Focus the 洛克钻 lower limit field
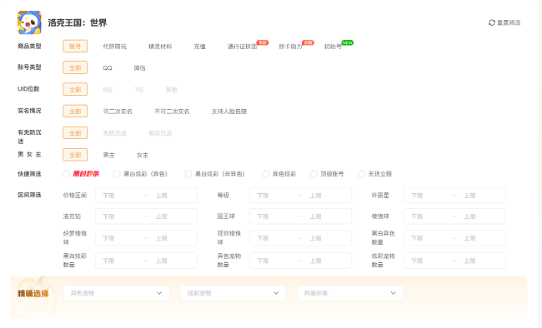The width and height of the screenshot is (542, 328). tap(119, 216)
